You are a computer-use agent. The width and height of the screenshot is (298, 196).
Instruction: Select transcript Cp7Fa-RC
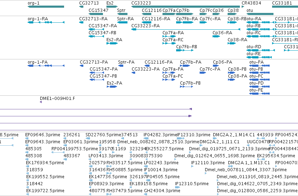(169, 43)
